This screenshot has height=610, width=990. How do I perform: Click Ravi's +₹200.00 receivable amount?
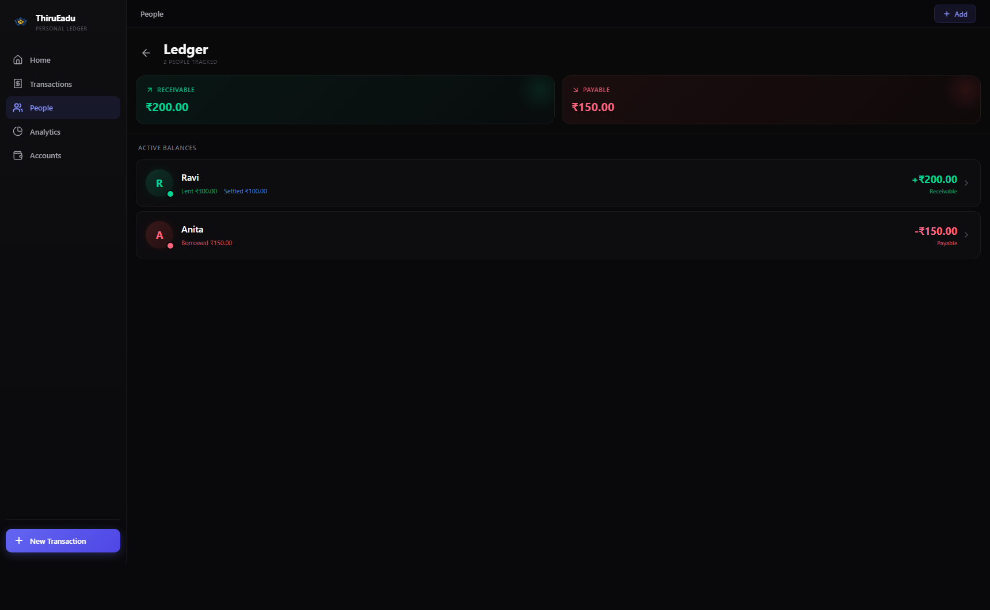935,180
